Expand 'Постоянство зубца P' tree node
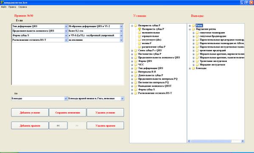254x153 pixels. tap(132, 54)
